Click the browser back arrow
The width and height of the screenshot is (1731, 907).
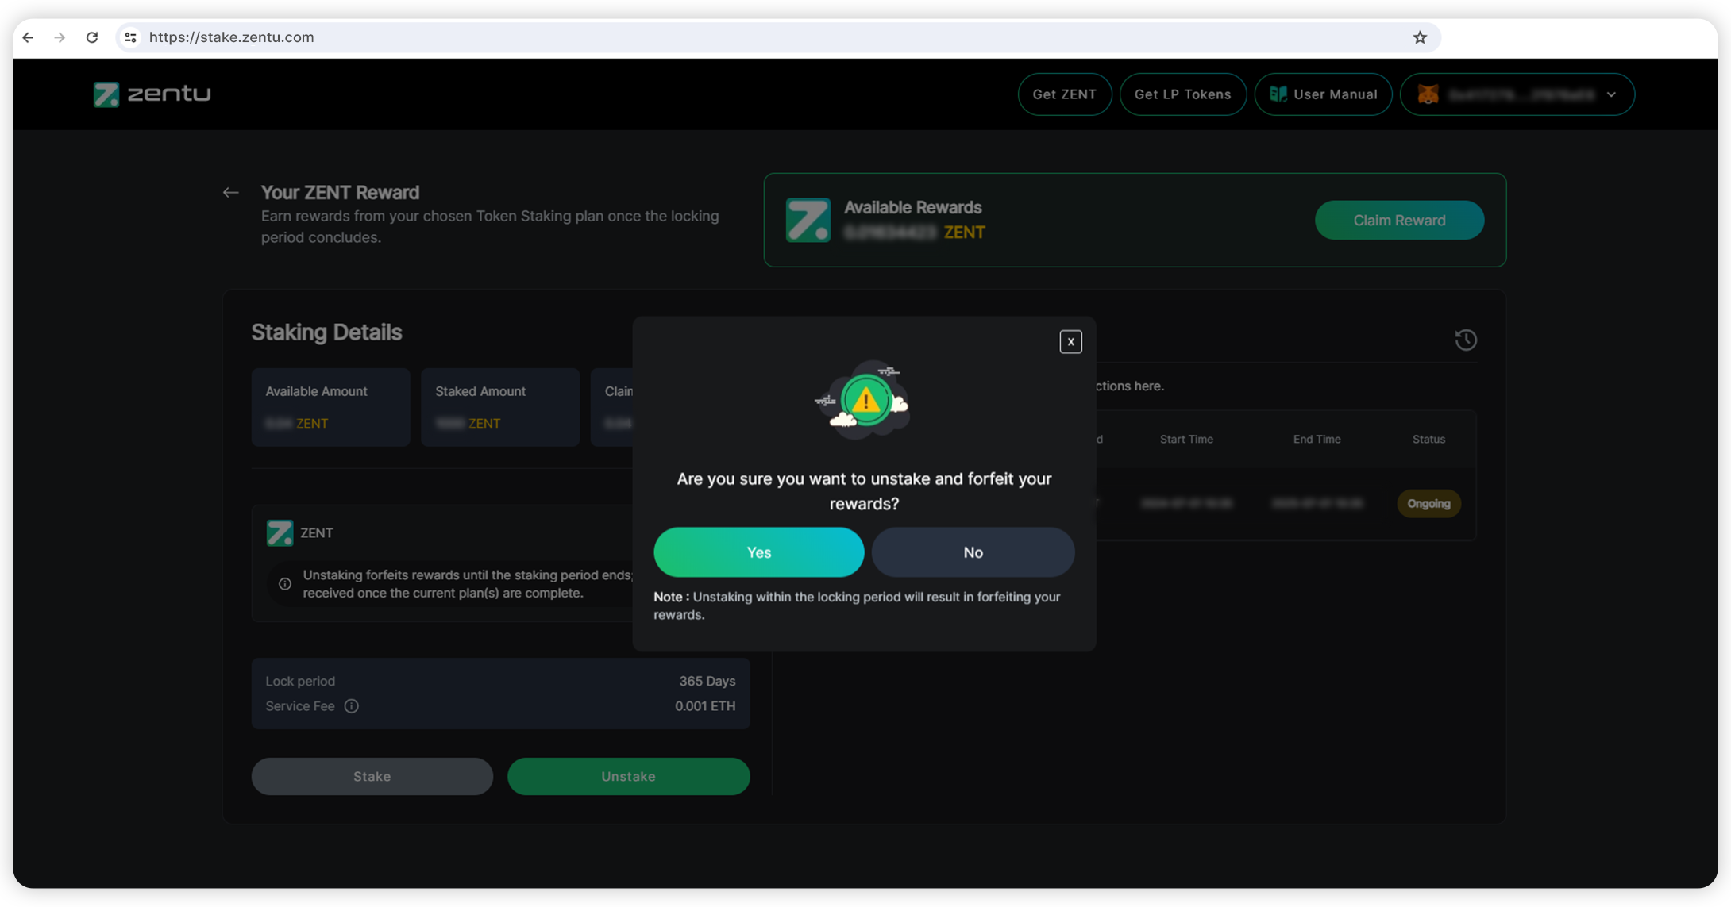(28, 37)
